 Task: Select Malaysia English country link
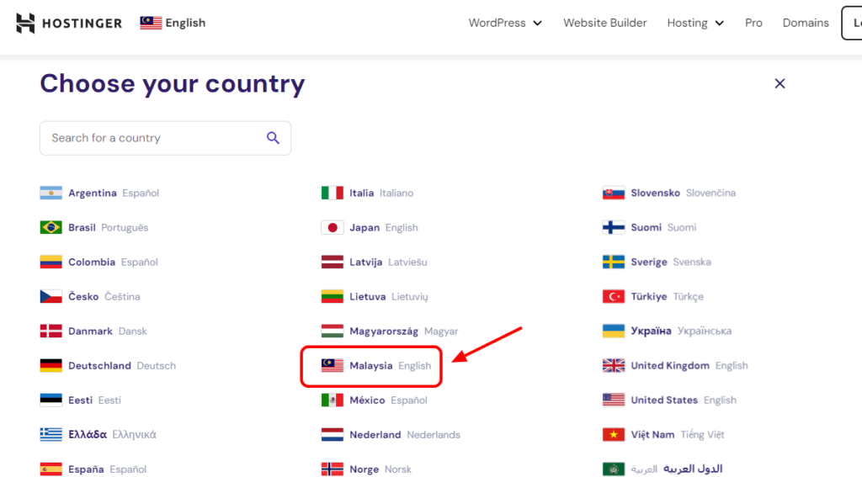(375, 365)
